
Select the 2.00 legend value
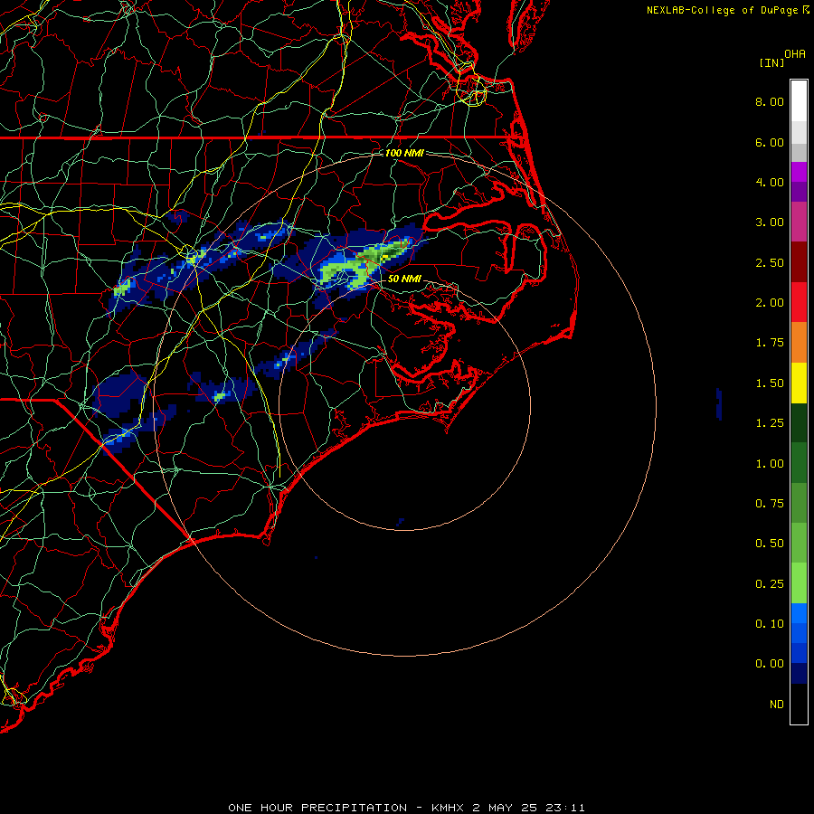[x=770, y=303]
